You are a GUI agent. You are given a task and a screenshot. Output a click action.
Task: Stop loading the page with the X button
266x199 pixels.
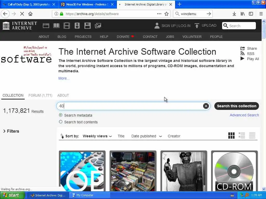point(22,14)
